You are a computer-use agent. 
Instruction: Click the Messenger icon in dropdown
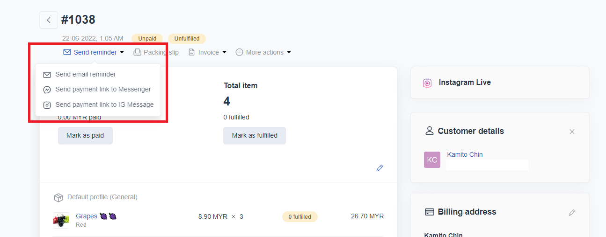47,90
